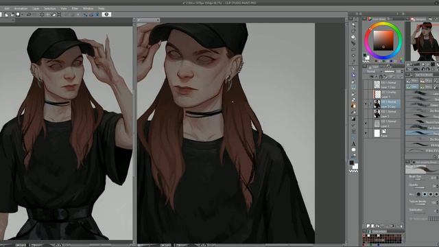
Task: Open the Help menu
Action: point(102,9)
